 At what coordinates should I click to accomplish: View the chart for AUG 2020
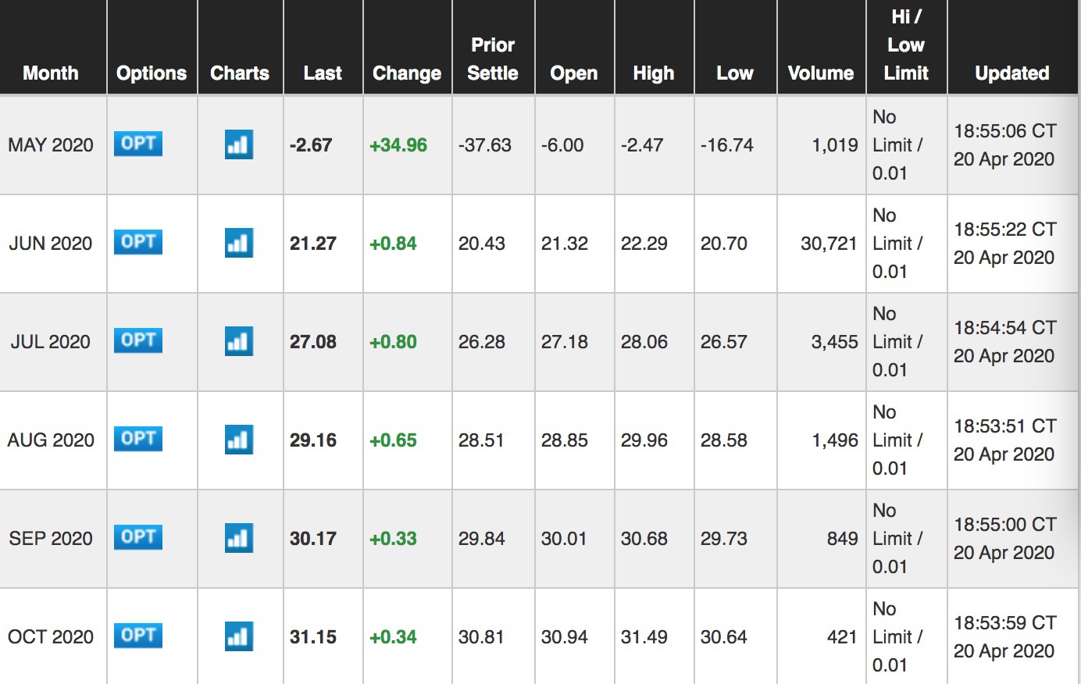click(x=238, y=440)
